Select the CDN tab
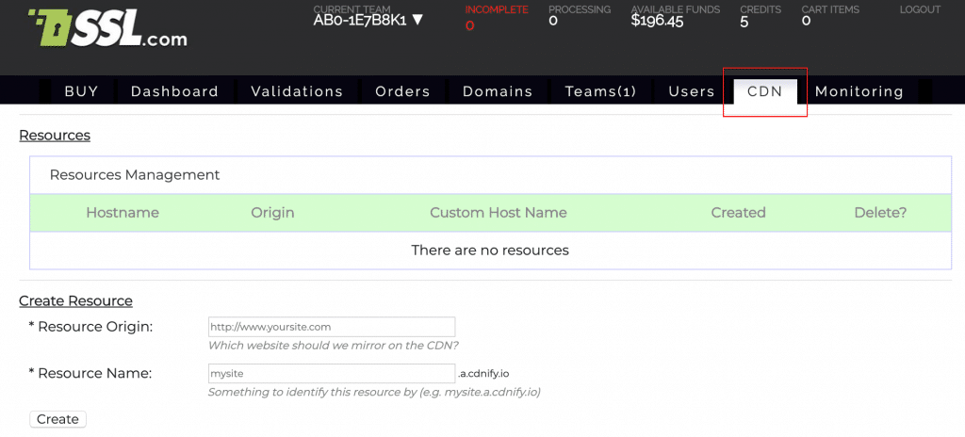Screen dimensions: 965x437 [x=764, y=91]
